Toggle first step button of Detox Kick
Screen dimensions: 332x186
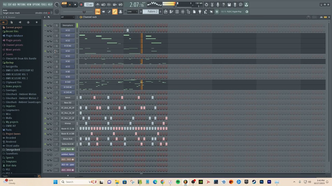(x=81, y=139)
